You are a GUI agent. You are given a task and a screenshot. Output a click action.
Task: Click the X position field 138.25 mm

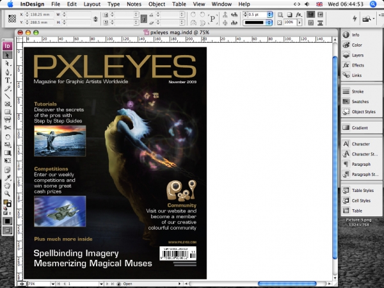tap(42, 15)
